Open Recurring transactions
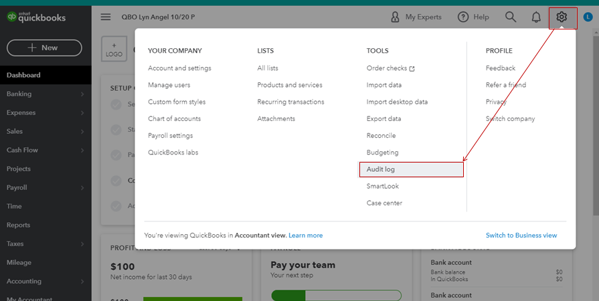 [290, 102]
